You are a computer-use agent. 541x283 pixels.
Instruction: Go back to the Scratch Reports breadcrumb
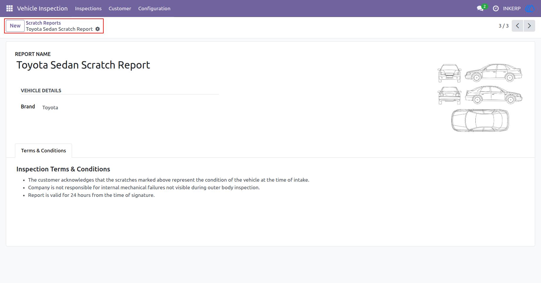pos(43,23)
